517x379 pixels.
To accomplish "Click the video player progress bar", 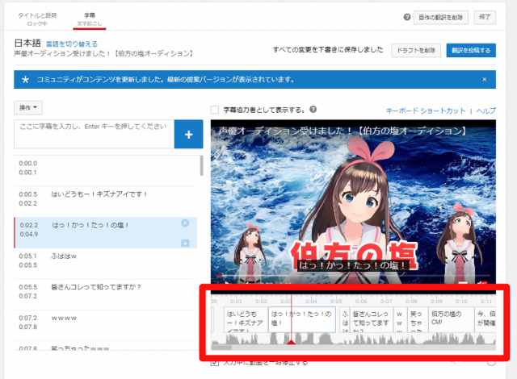I will coord(353,275).
